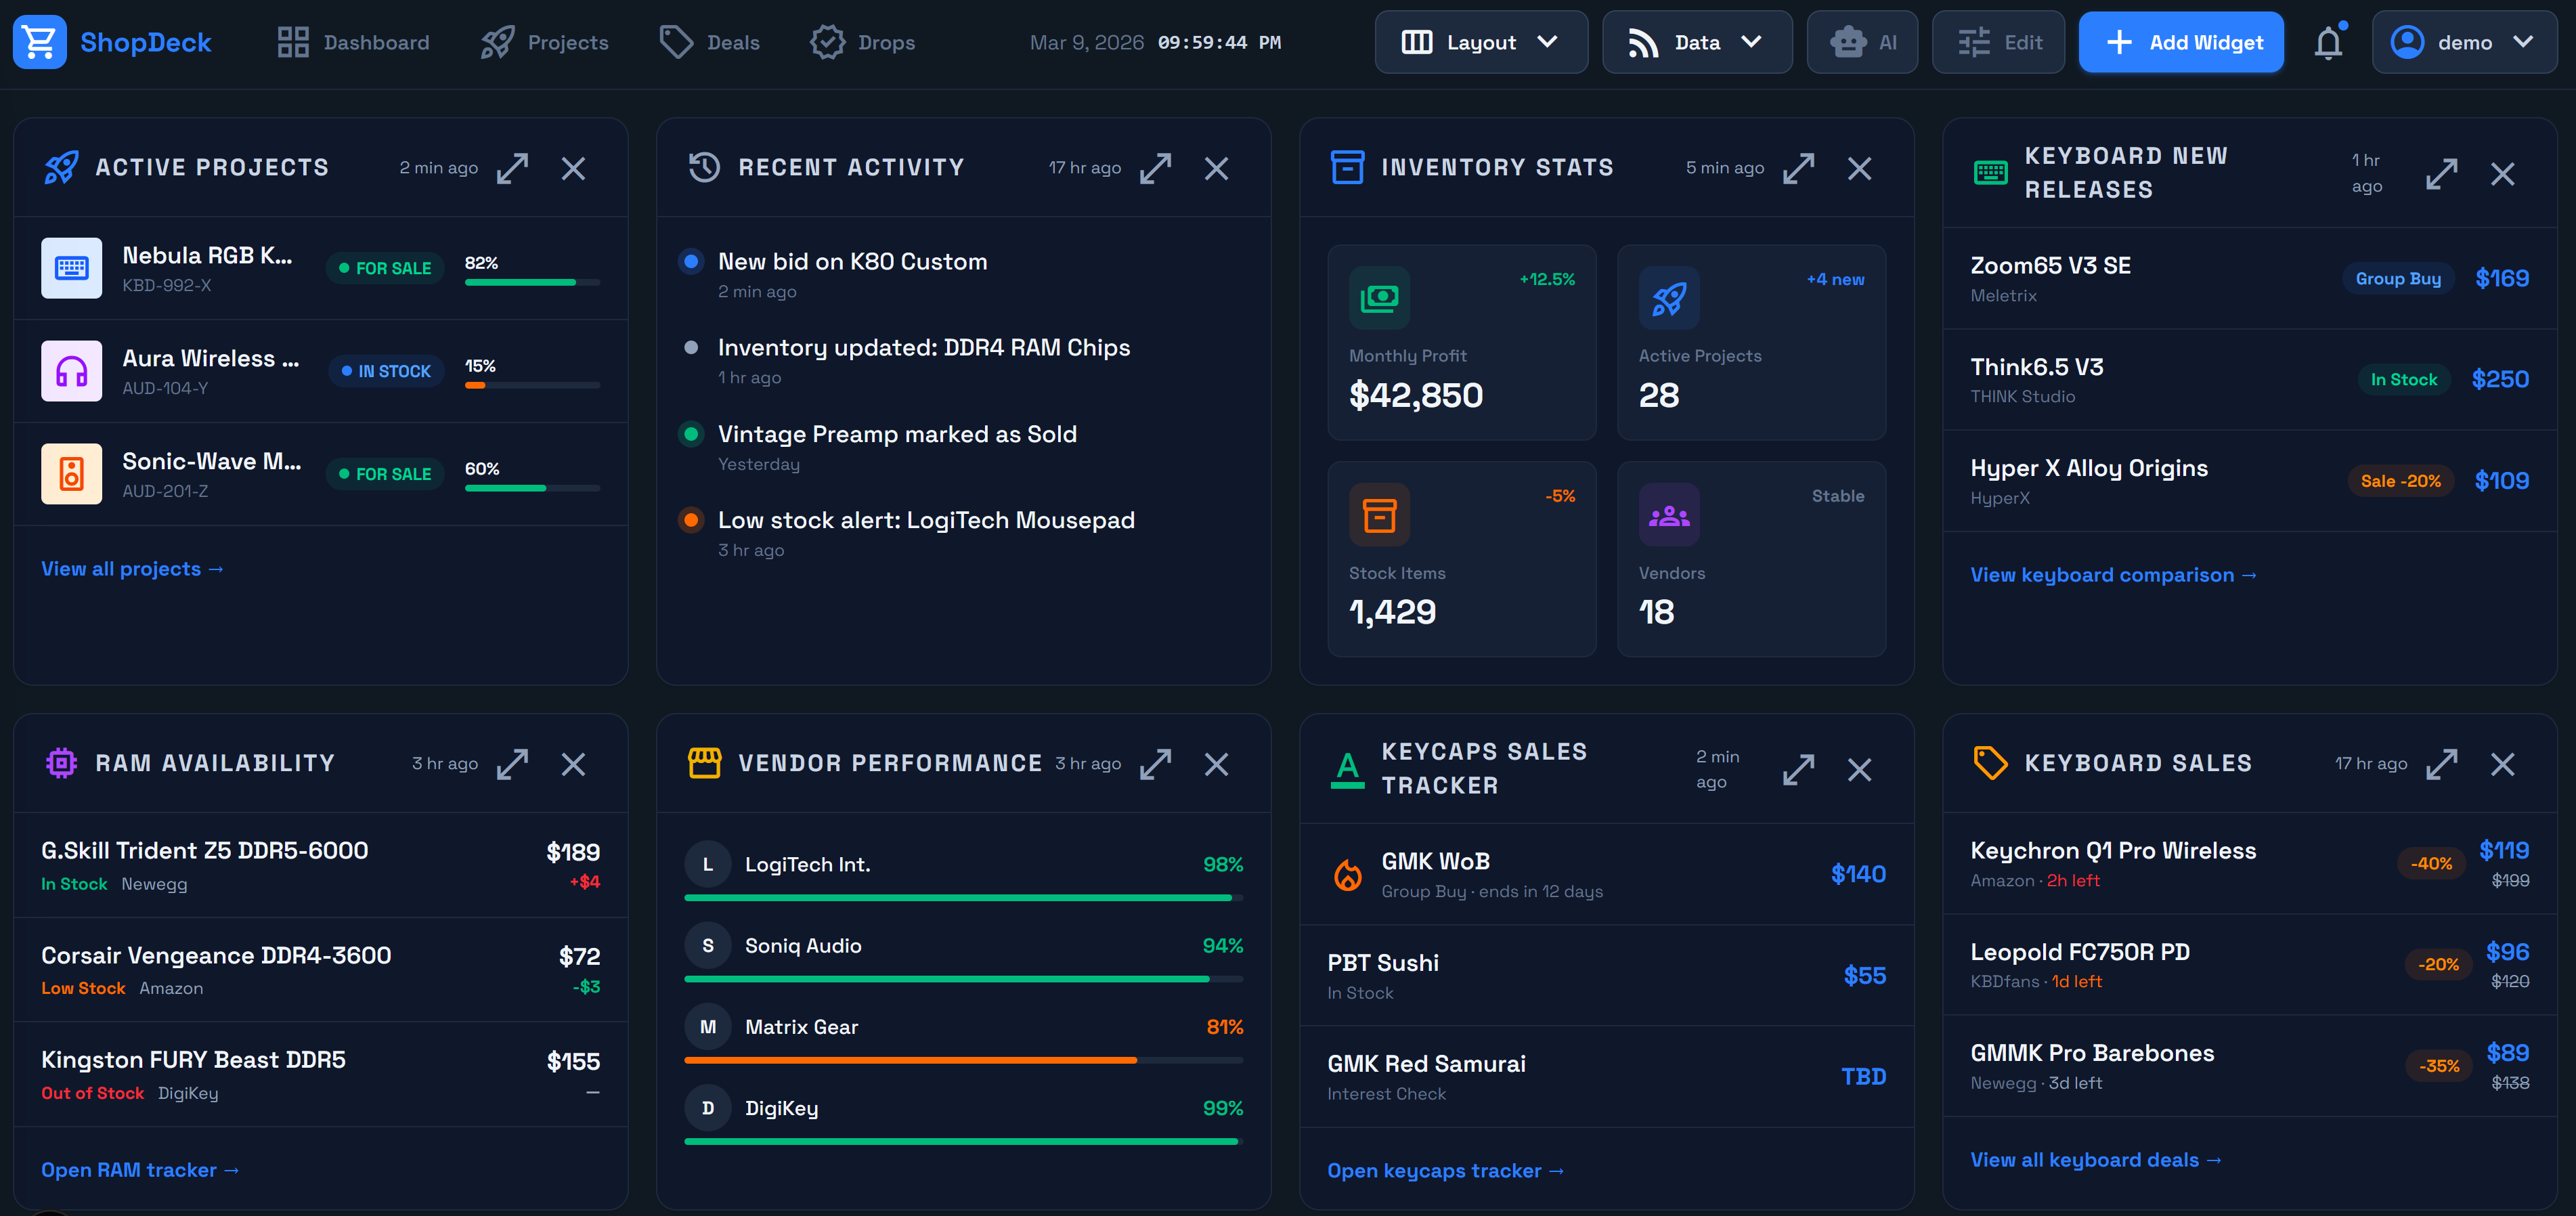Remove the Keyboard Sales widget
Screen dimensions: 2576x1216
coord(2502,764)
